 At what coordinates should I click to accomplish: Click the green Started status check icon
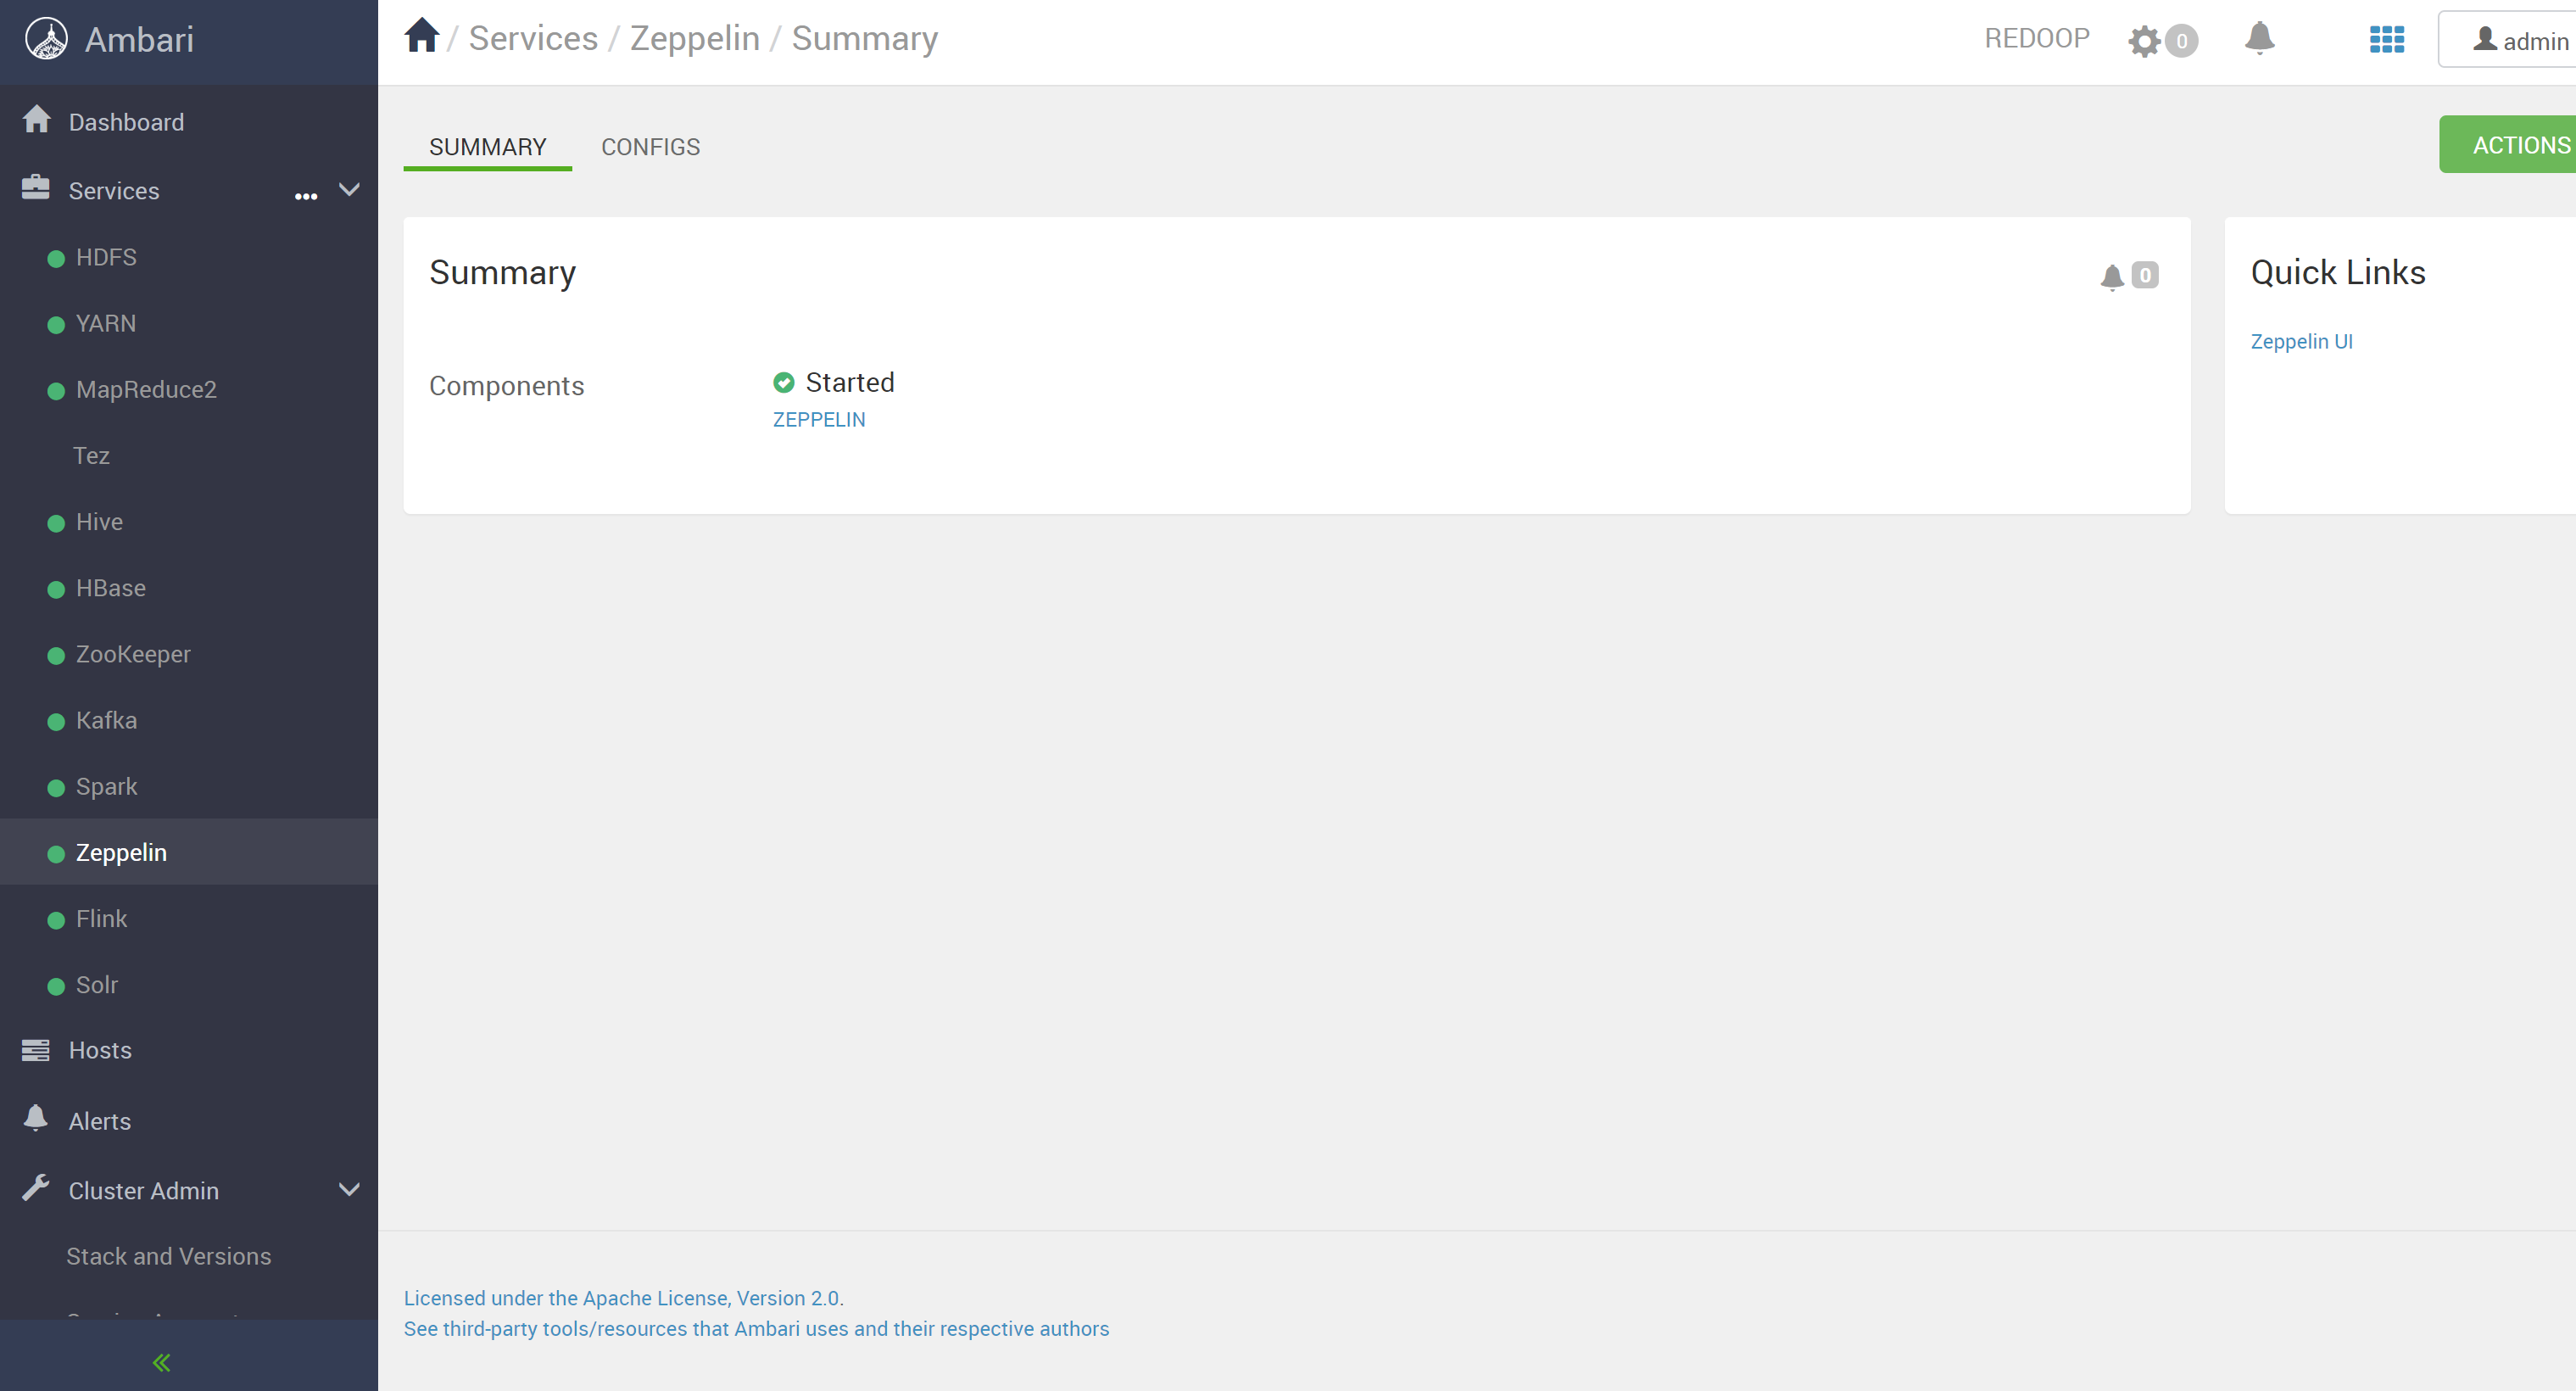tap(784, 382)
